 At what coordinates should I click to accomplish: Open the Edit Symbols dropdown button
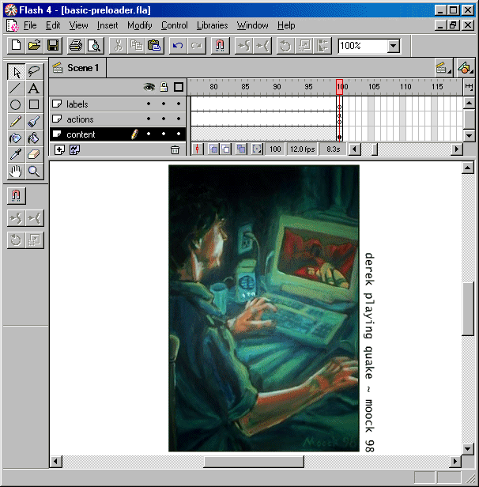pyautogui.click(x=466, y=68)
